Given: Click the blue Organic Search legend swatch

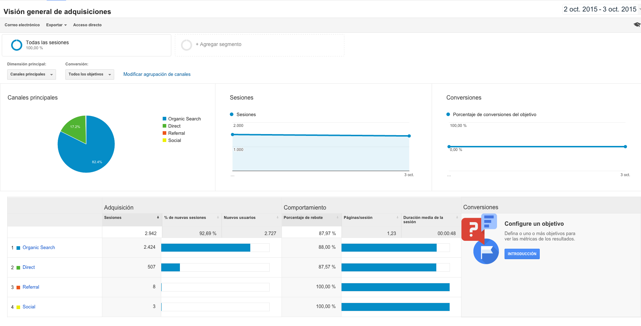Looking at the screenshot, I should click(164, 119).
